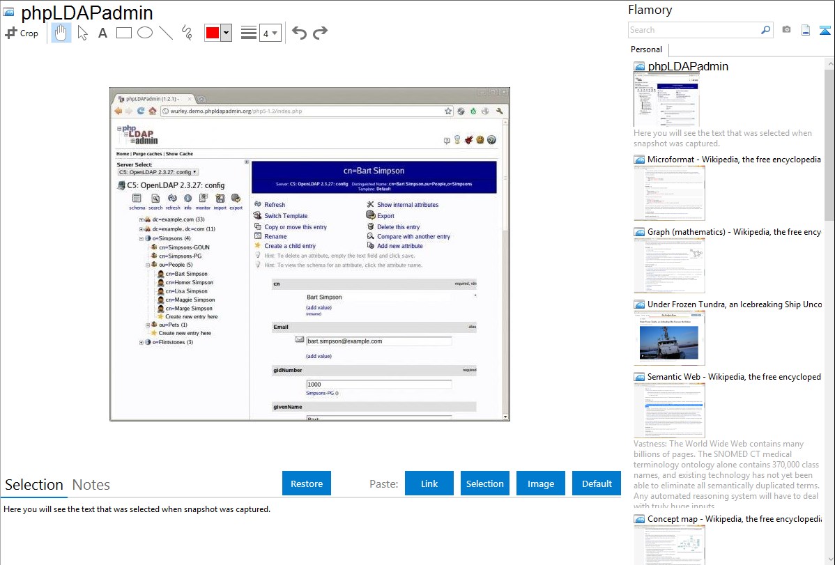Undo the last annotation
The height and width of the screenshot is (565, 835).
299,33
